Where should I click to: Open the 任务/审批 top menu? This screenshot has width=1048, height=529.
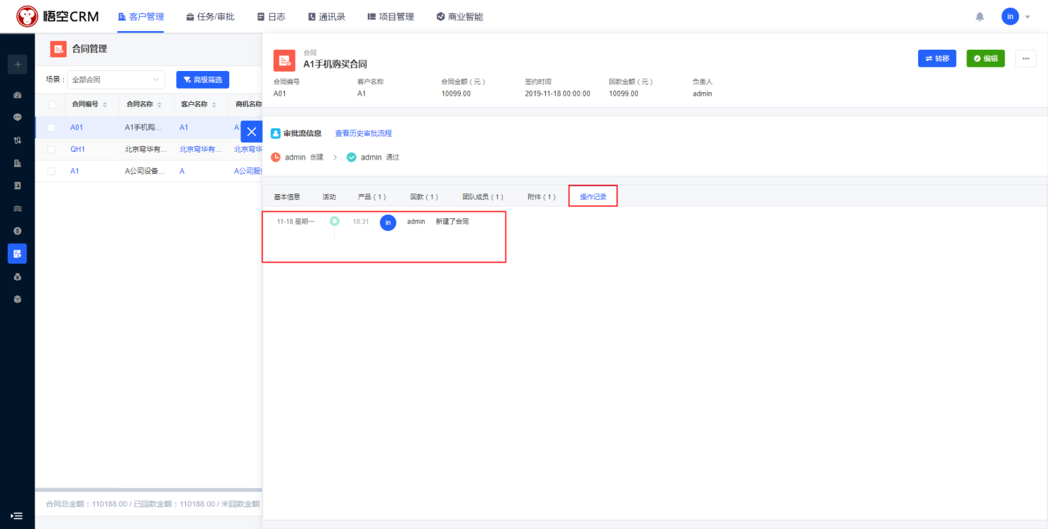[210, 16]
